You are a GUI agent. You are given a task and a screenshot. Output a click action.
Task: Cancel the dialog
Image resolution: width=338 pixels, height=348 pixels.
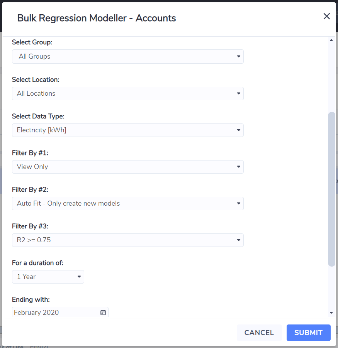coord(259,333)
